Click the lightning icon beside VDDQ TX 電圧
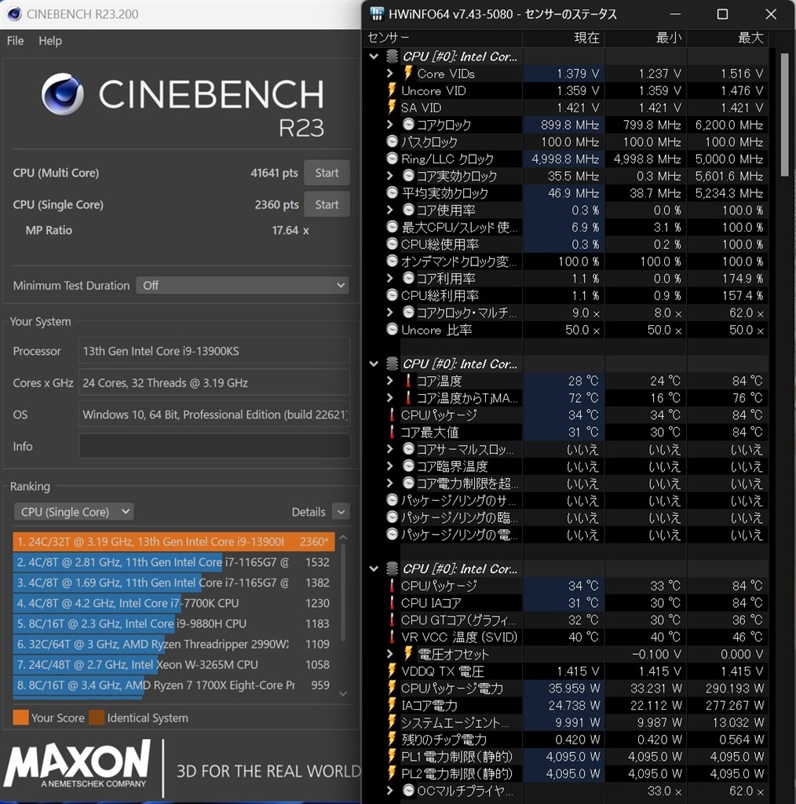796x804 pixels. (x=392, y=671)
